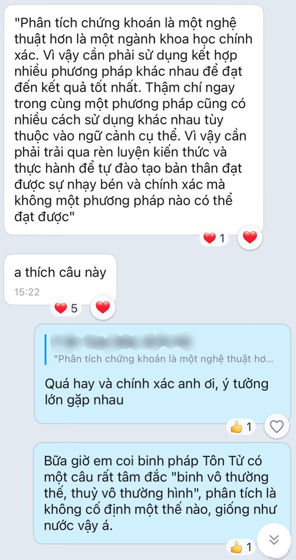Toggle the outlined heart on the 'Quá hay' message
Viewport: 296px width, 560px height.
tap(277, 426)
